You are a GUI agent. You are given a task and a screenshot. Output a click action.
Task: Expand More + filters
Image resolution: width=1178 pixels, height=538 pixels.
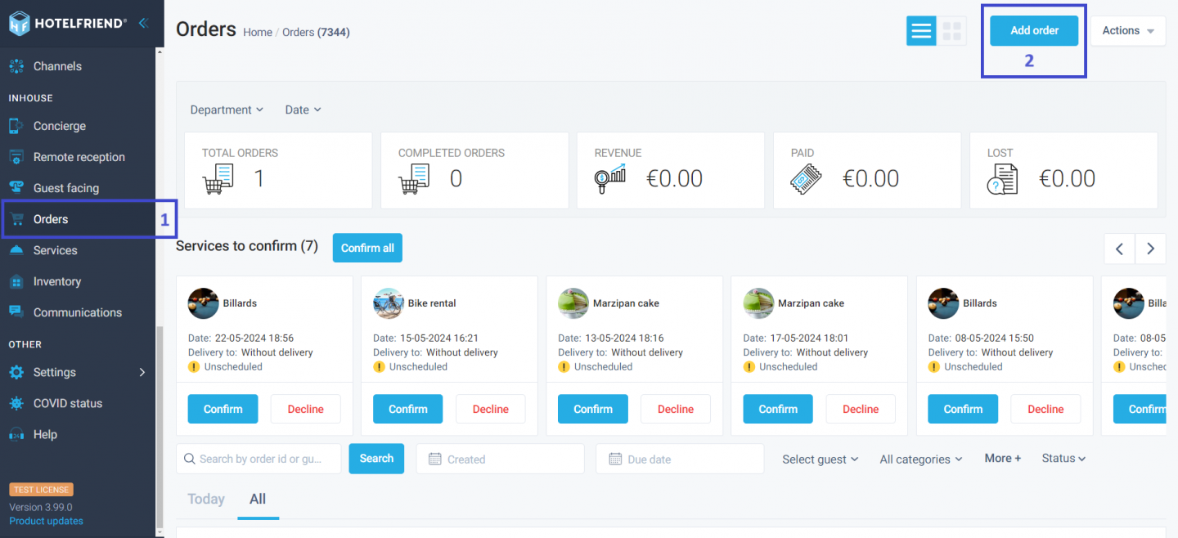click(x=1003, y=459)
